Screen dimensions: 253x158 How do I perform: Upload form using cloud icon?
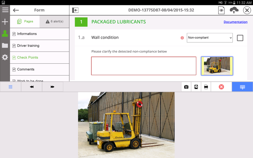tap(234, 10)
